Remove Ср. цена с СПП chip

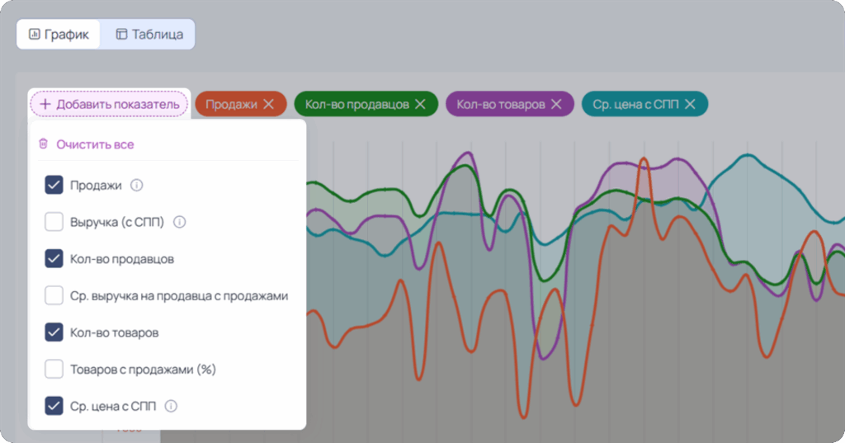(x=690, y=104)
